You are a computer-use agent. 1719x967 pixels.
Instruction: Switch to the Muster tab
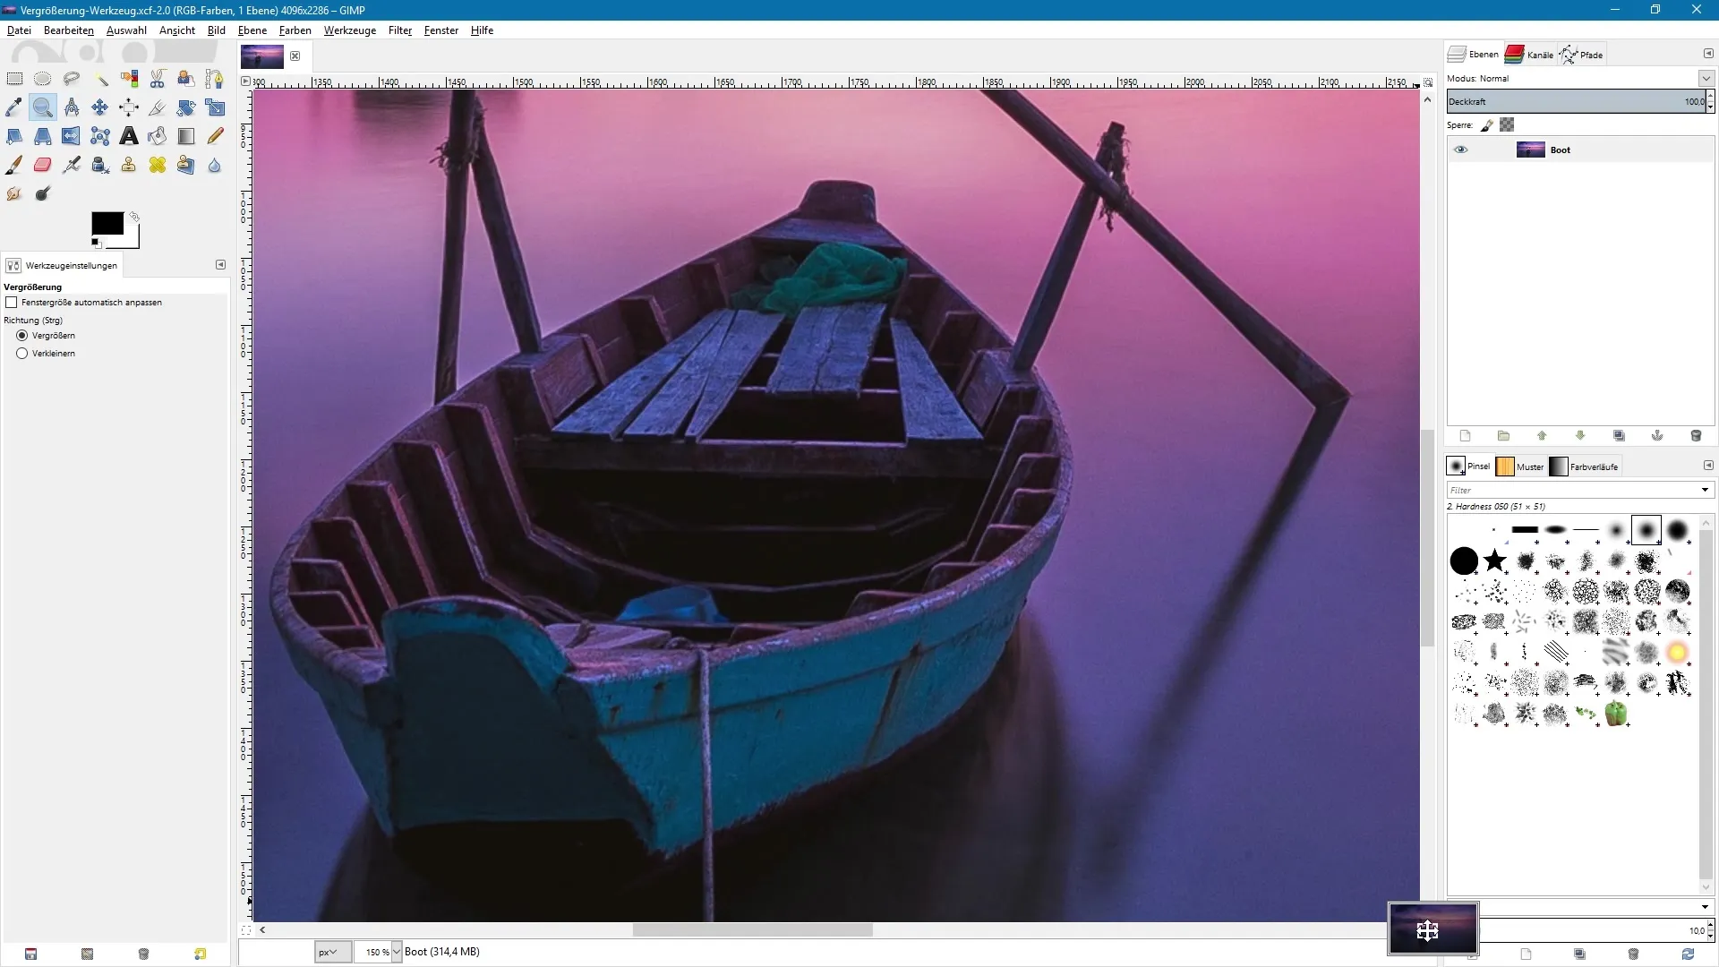click(x=1520, y=466)
